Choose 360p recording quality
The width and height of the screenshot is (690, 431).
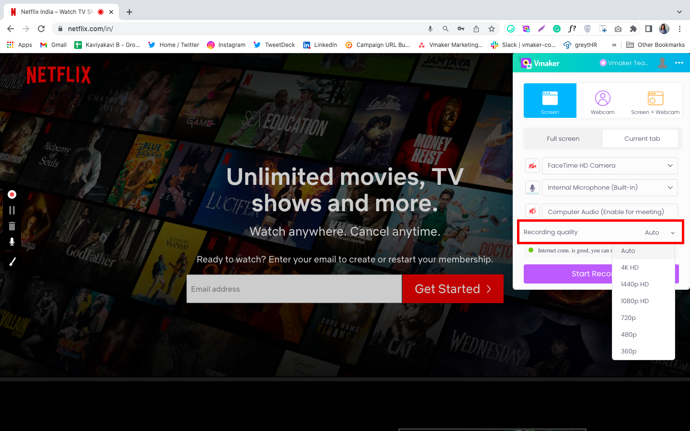pyautogui.click(x=644, y=352)
